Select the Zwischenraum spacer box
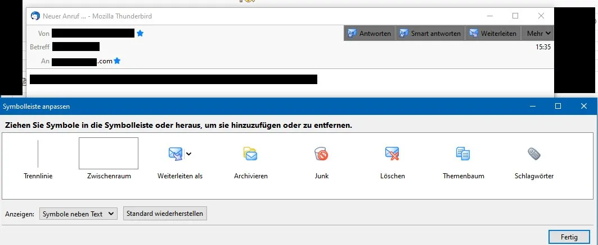The height and width of the screenshot is (245, 598). click(x=109, y=153)
